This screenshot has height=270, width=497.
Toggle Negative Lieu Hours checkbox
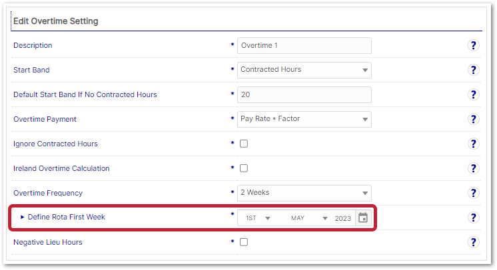click(244, 242)
